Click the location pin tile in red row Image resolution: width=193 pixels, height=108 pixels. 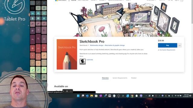coord(44,48)
